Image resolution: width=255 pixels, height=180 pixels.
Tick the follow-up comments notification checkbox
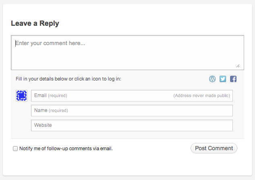[15, 149]
